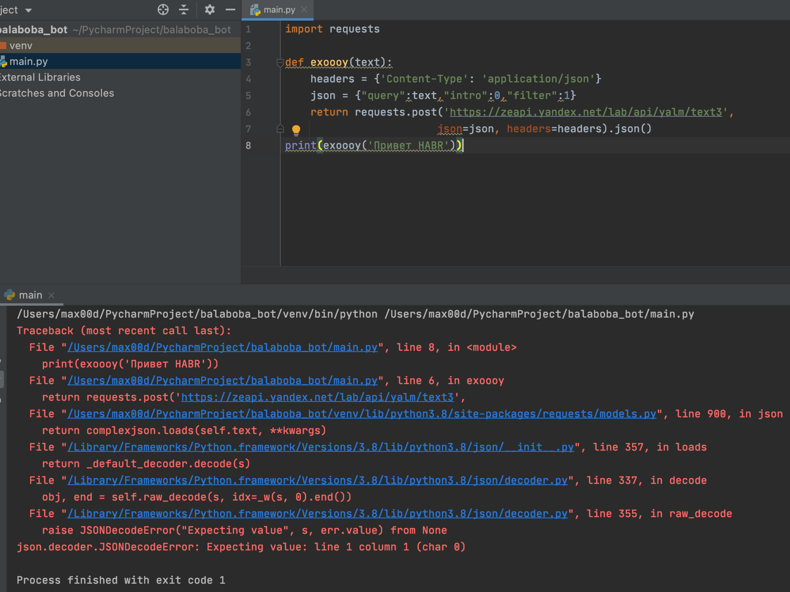Close the main.py editor tab
This screenshot has height=592, width=790.
304,9
